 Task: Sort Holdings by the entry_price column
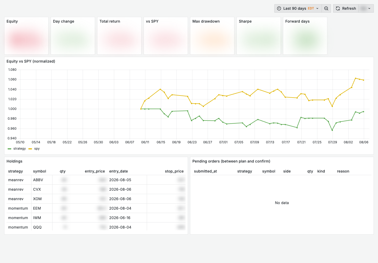click(x=95, y=171)
